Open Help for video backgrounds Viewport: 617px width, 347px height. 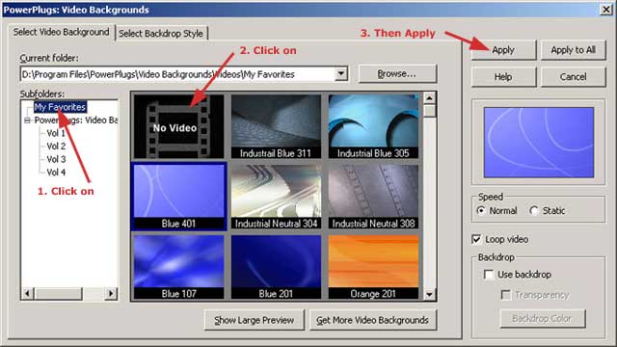click(503, 77)
